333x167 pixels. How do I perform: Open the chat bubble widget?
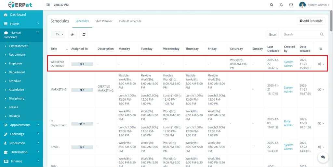coord(323,157)
